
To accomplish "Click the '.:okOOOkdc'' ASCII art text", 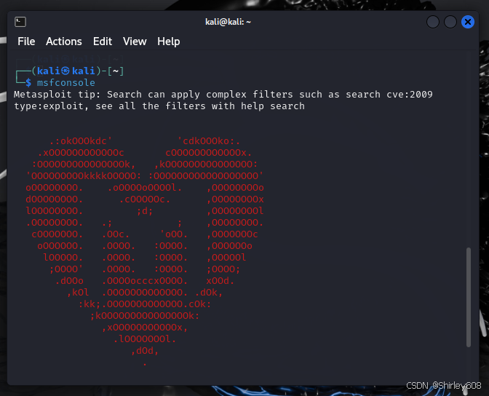I will click(x=81, y=141).
